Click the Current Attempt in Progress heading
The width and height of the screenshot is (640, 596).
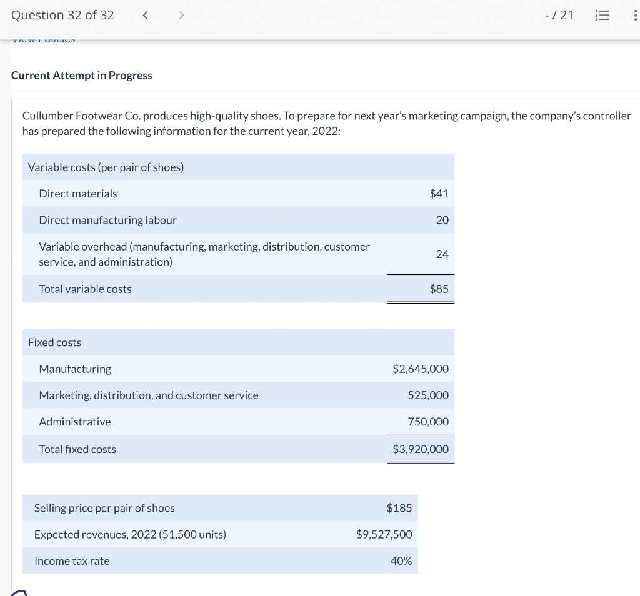tap(82, 75)
